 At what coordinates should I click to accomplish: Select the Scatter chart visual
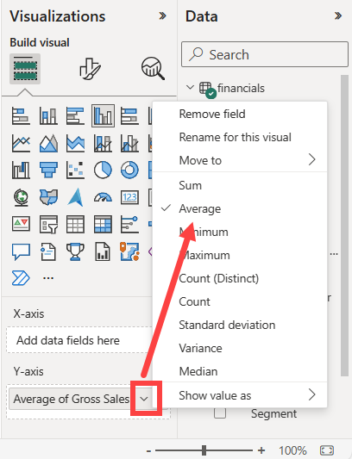(x=75, y=170)
